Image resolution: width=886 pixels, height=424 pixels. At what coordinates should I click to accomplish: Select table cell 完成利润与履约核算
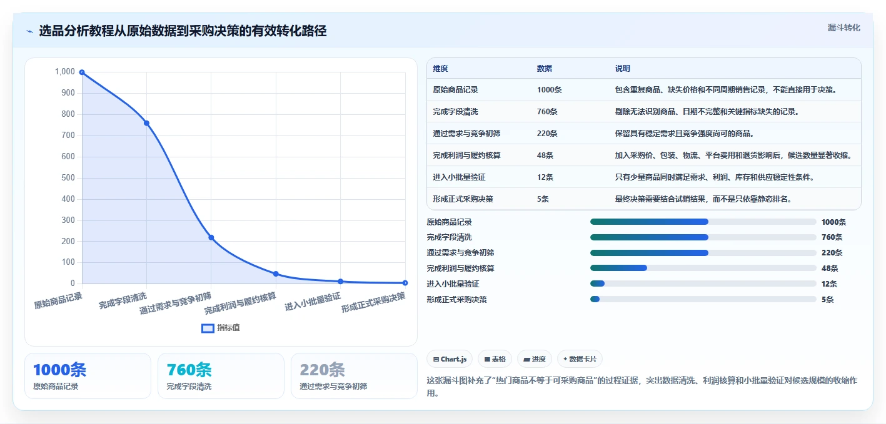pos(466,155)
